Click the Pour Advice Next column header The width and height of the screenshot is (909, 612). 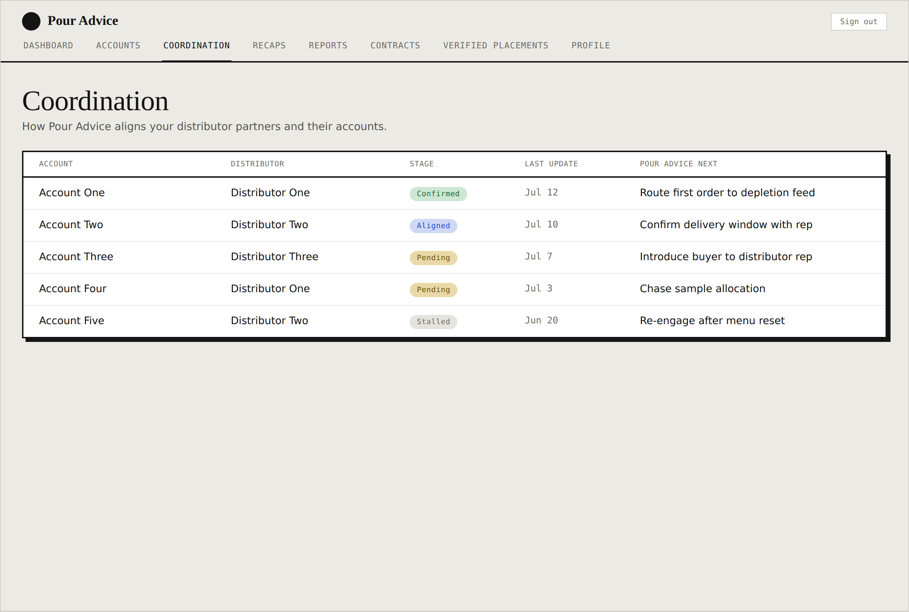pyautogui.click(x=678, y=164)
